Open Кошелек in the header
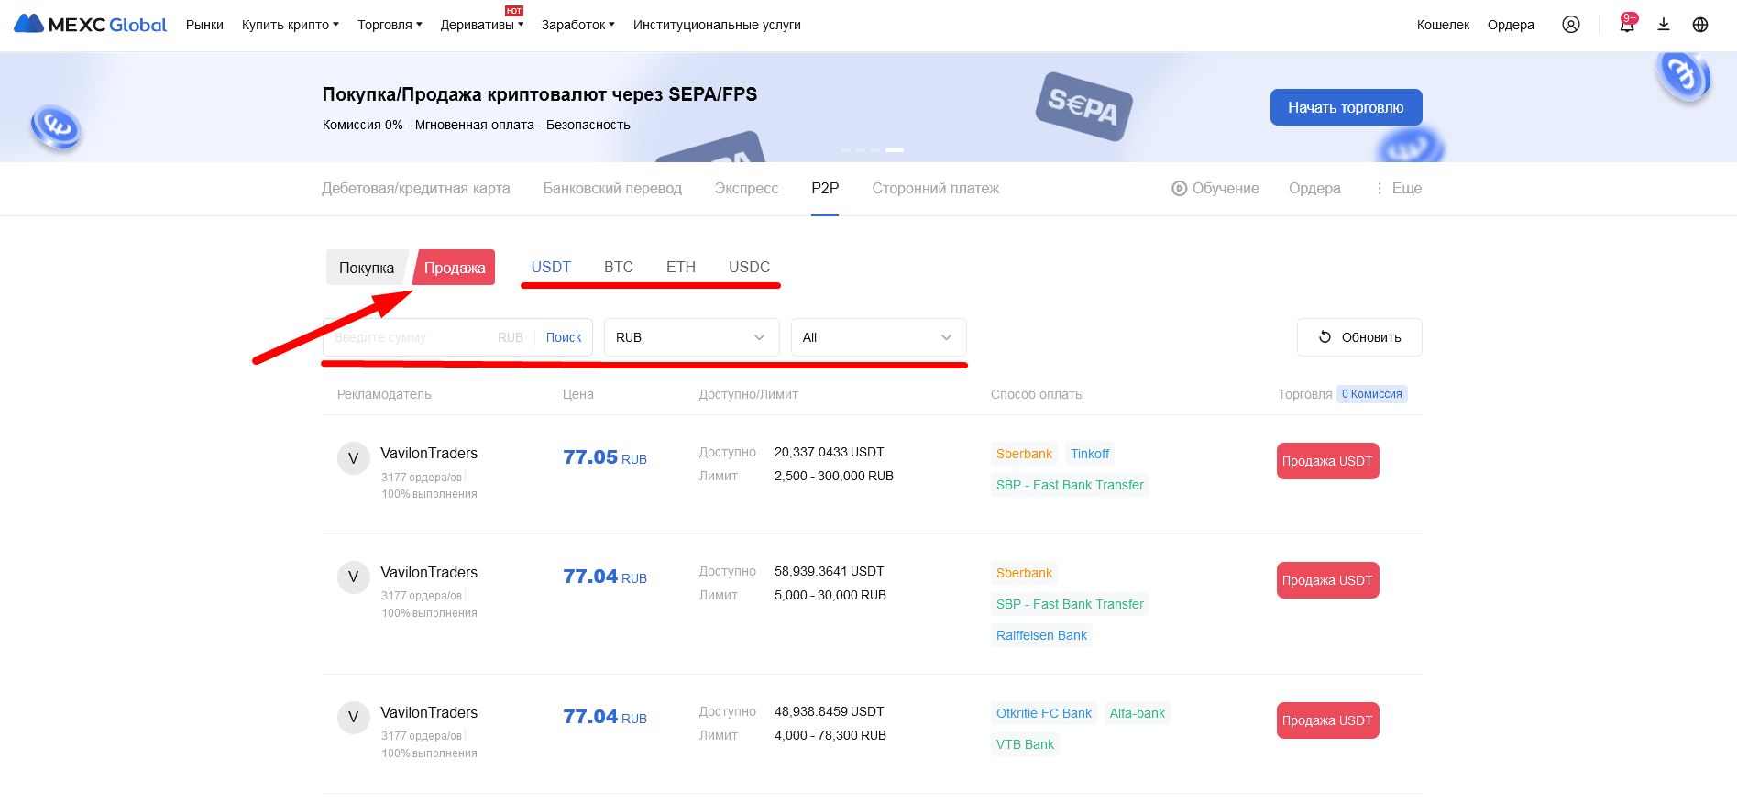This screenshot has height=802, width=1737. pos(1443,25)
